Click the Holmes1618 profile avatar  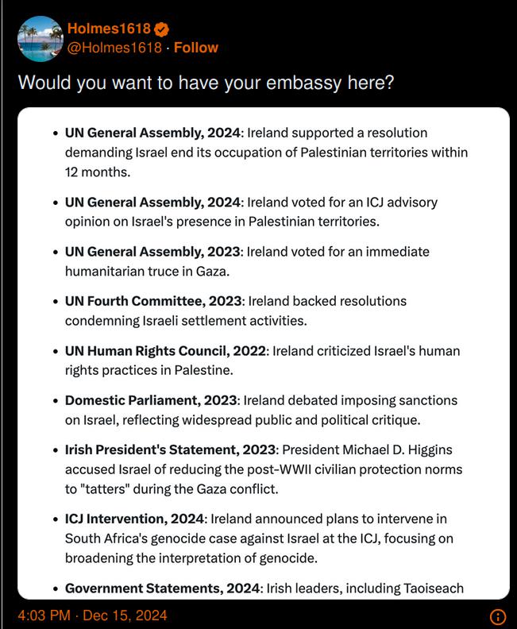(41, 38)
